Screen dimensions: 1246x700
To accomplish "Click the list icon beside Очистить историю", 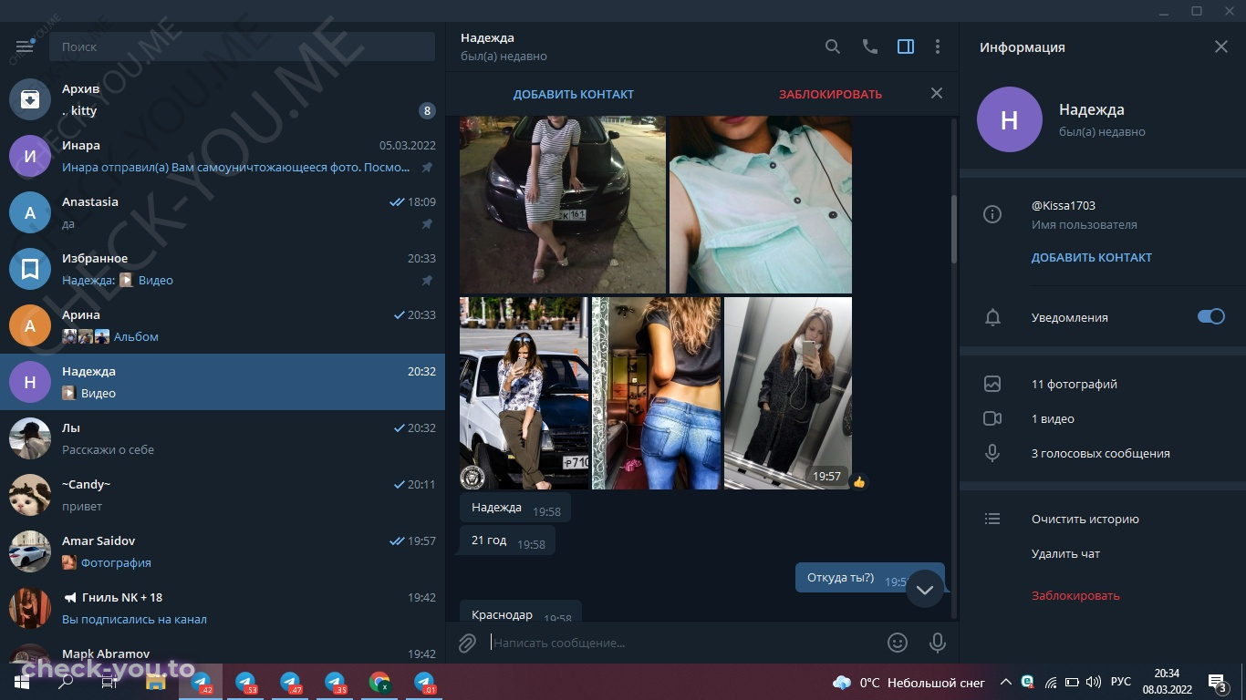I will pos(992,519).
